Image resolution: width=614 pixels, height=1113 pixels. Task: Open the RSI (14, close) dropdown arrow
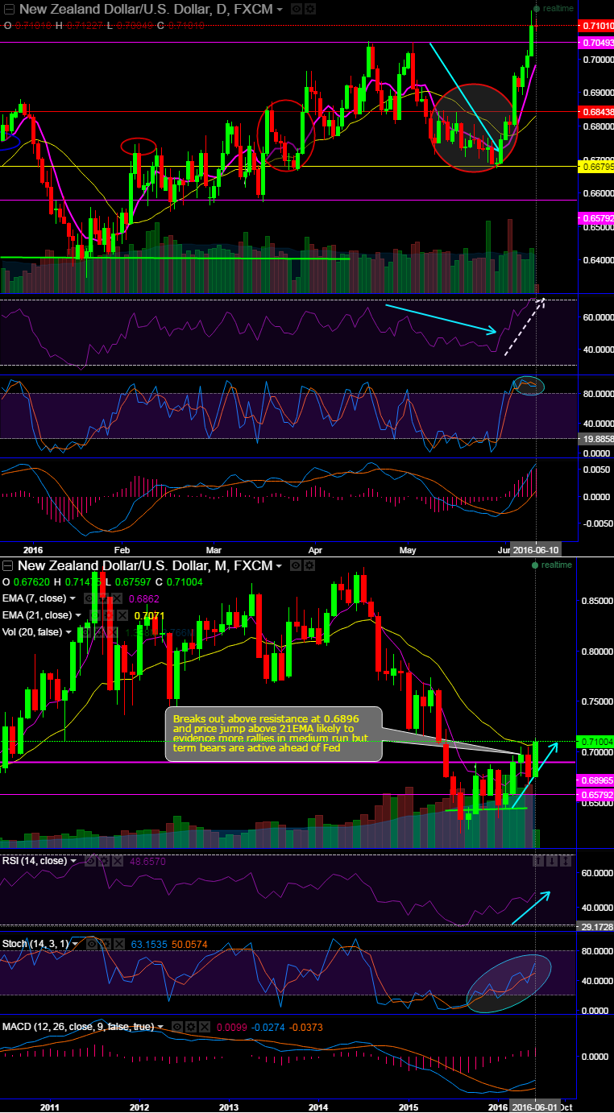(x=73, y=861)
